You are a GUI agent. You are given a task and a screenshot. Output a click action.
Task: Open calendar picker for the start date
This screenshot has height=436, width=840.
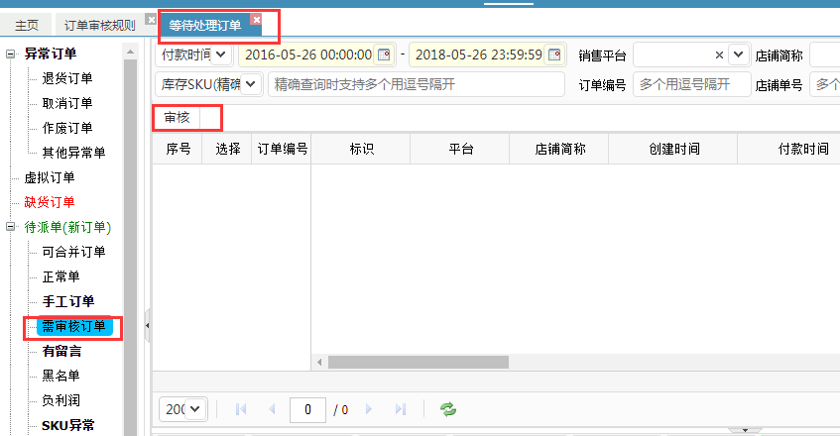coord(384,54)
